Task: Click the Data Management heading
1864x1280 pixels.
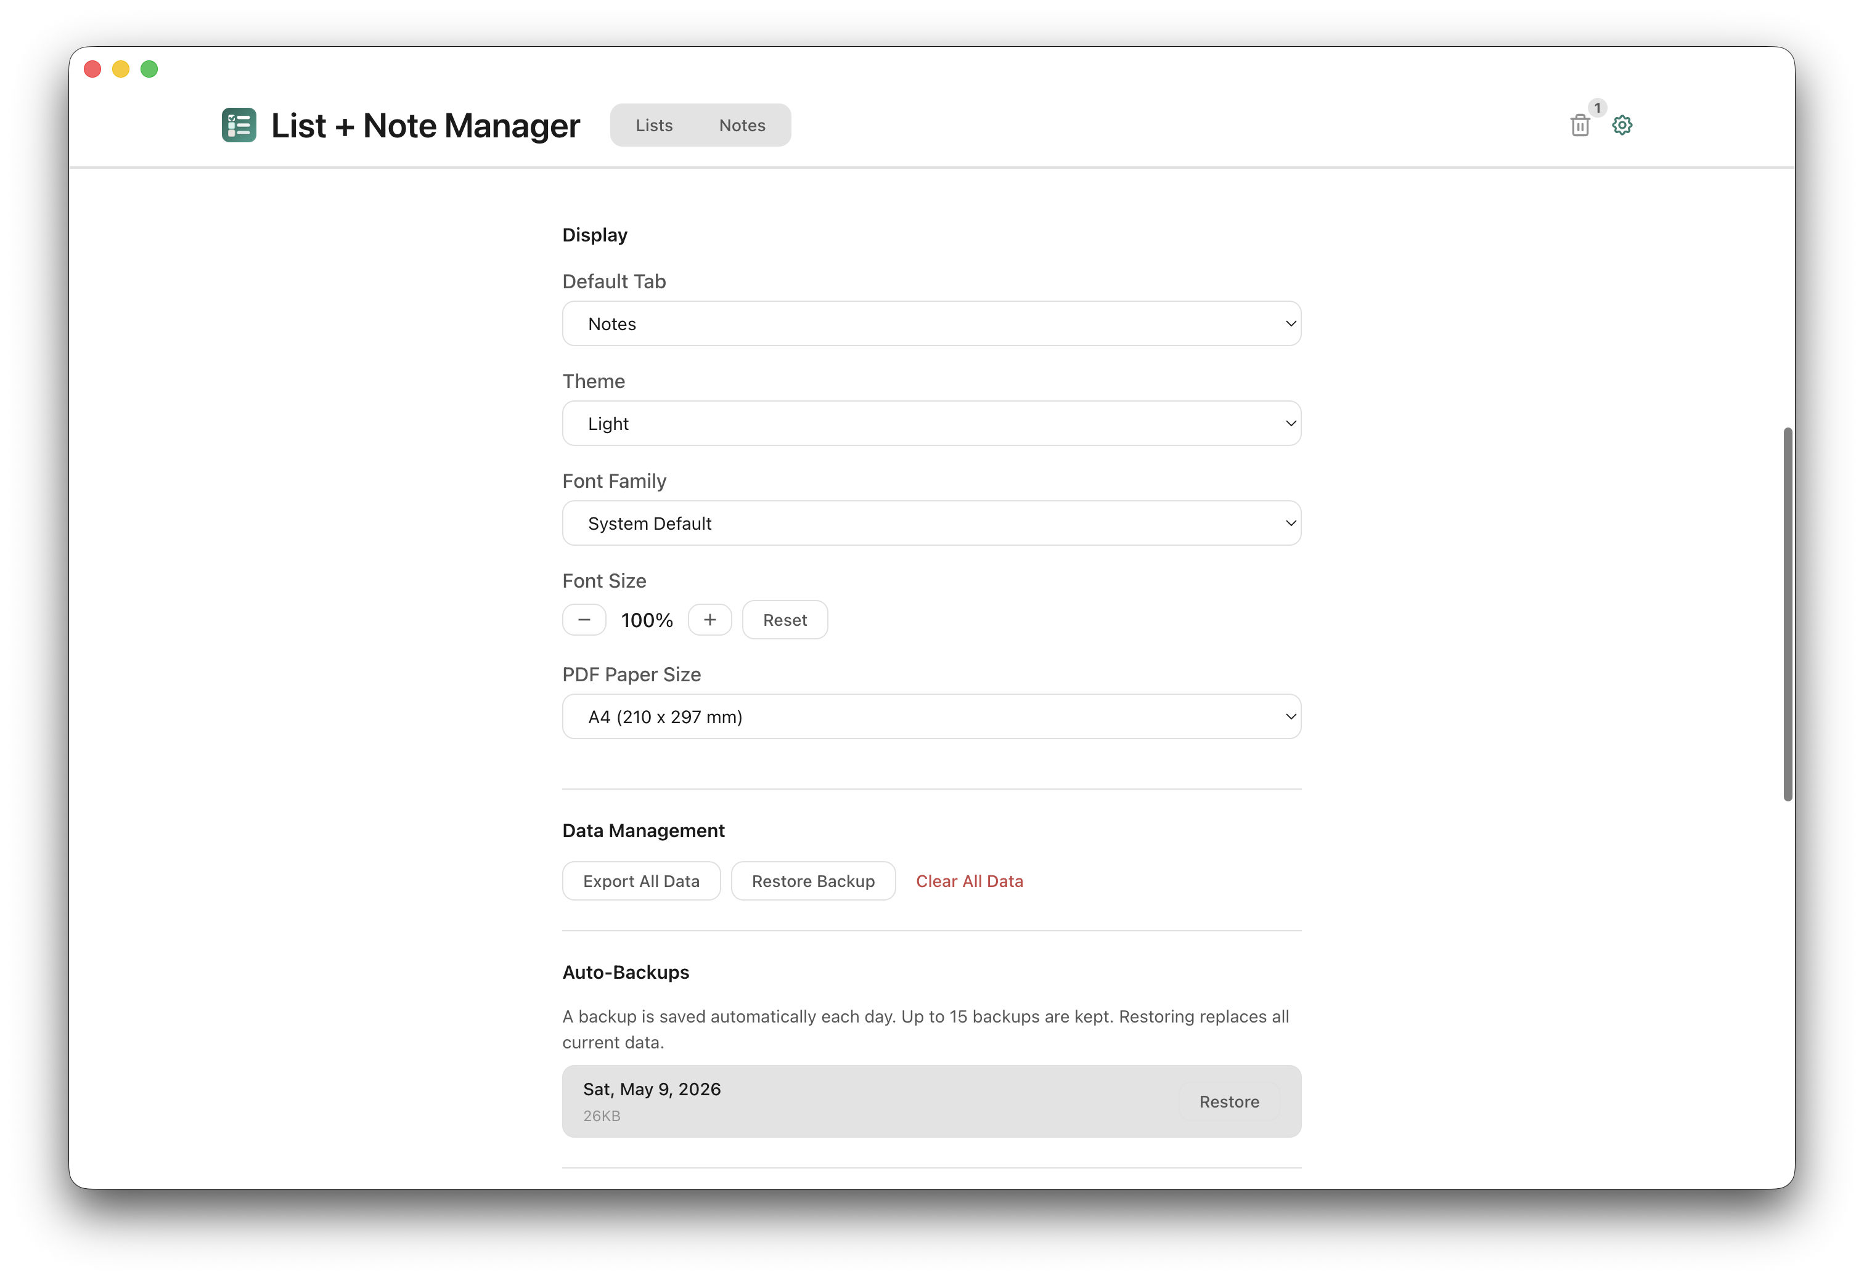Action: [644, 831]
